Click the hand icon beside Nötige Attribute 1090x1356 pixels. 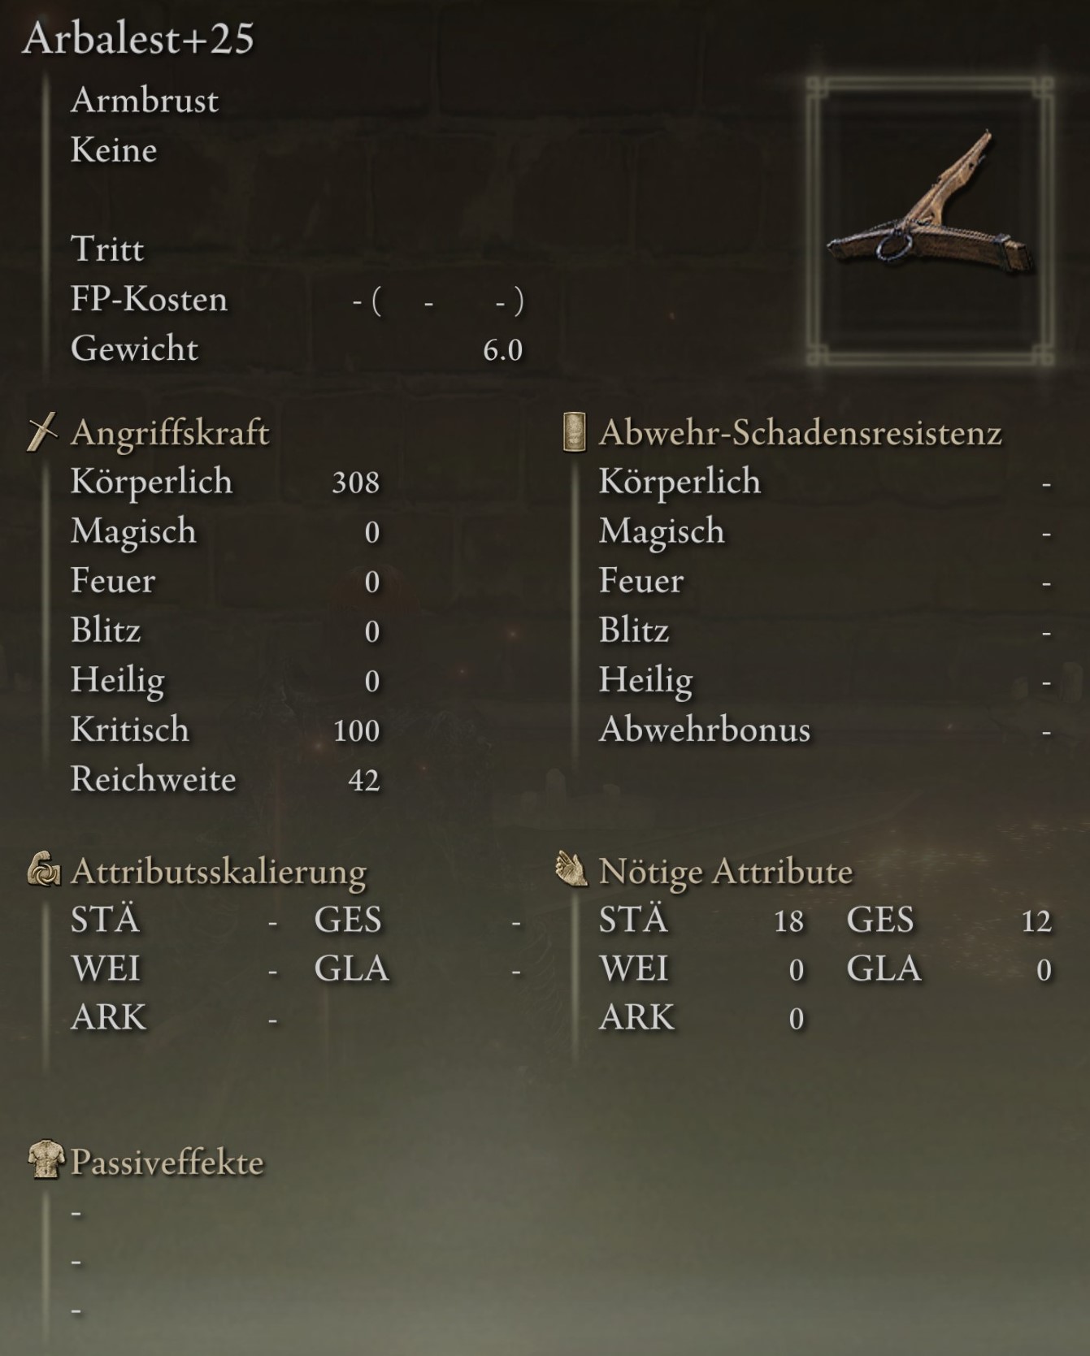(571, 870)
